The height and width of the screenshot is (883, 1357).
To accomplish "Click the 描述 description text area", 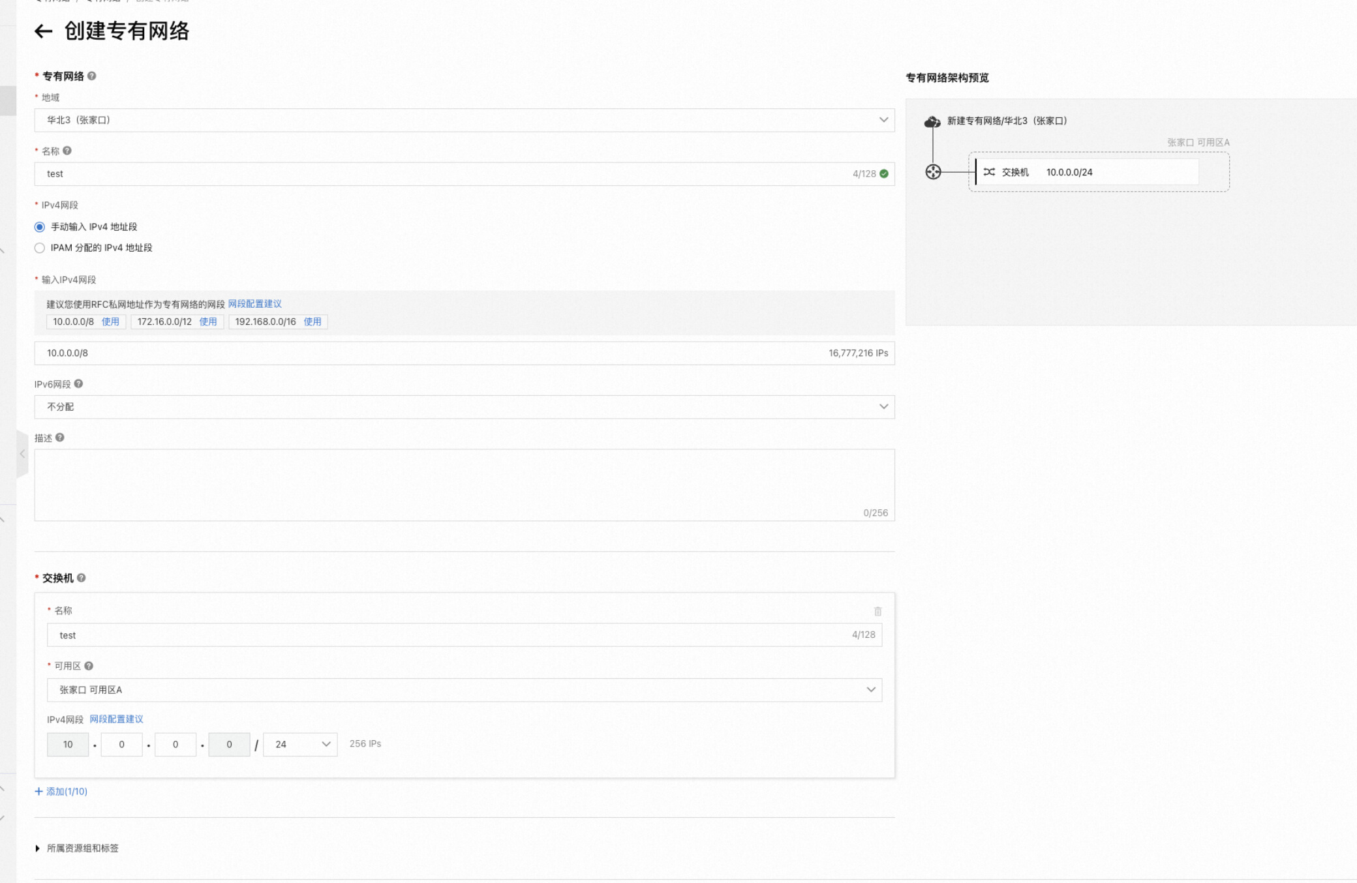I will coord(464,484).
